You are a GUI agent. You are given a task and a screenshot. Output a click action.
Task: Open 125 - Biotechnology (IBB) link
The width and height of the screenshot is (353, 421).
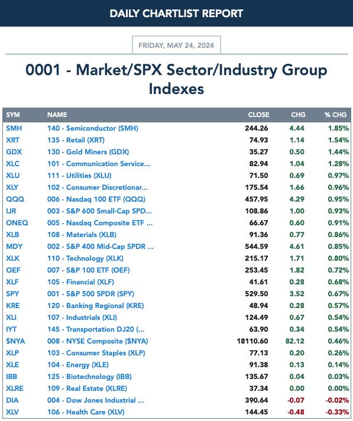pyautogui.click(x=89, y=377)
